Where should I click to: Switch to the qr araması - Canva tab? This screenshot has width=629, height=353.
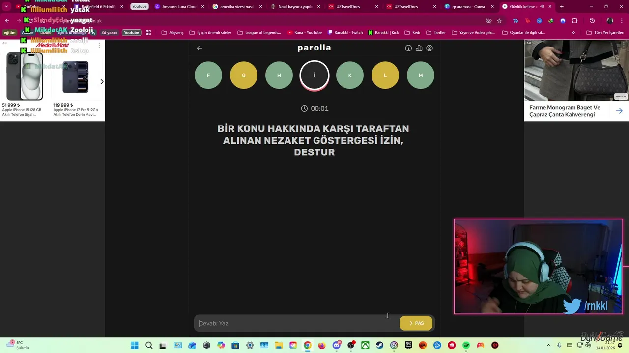click(468, 7)
